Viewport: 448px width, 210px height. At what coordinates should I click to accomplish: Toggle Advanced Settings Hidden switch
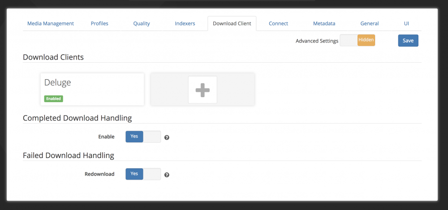click(358, 40)
